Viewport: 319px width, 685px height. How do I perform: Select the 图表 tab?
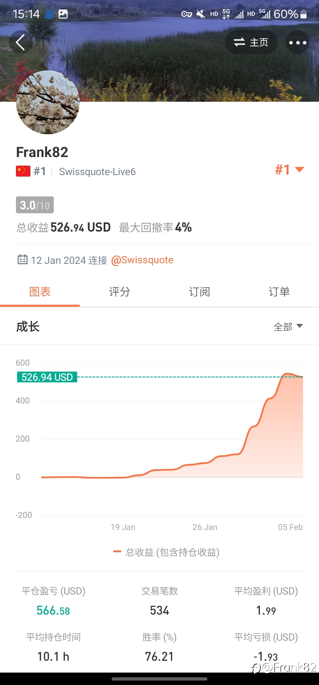[x=40, y=292]
